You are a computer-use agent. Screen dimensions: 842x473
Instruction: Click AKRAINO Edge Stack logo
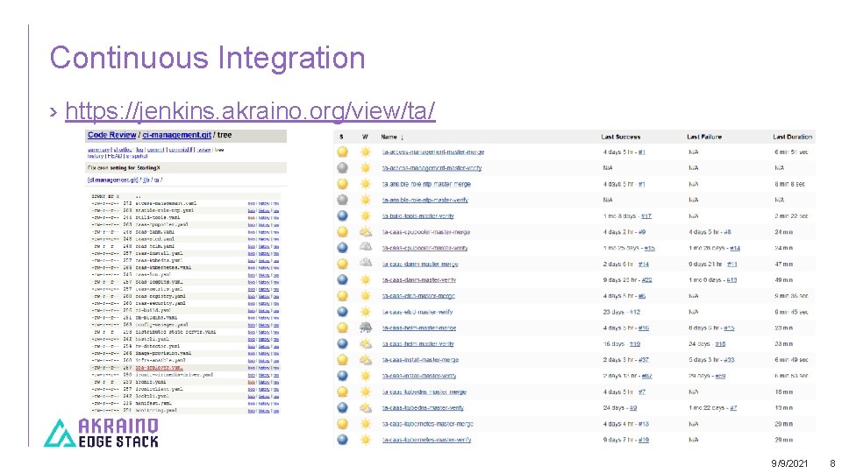click(x=101, y=433)
